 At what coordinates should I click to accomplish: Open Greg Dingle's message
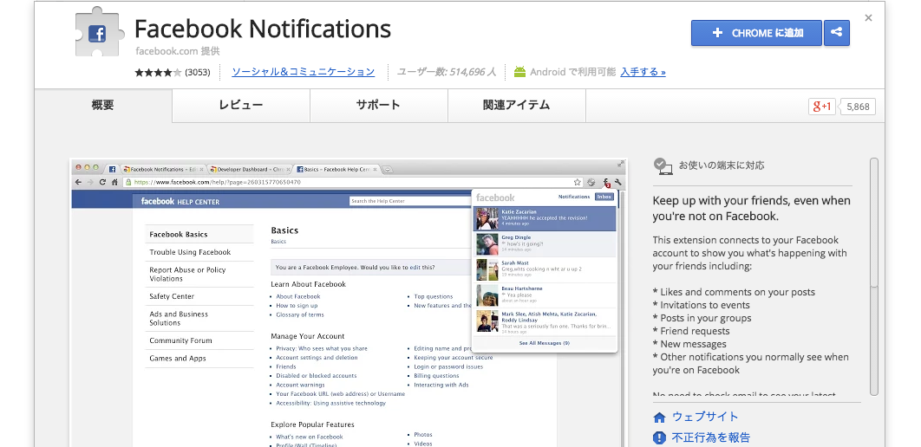[x=545, y=244]
